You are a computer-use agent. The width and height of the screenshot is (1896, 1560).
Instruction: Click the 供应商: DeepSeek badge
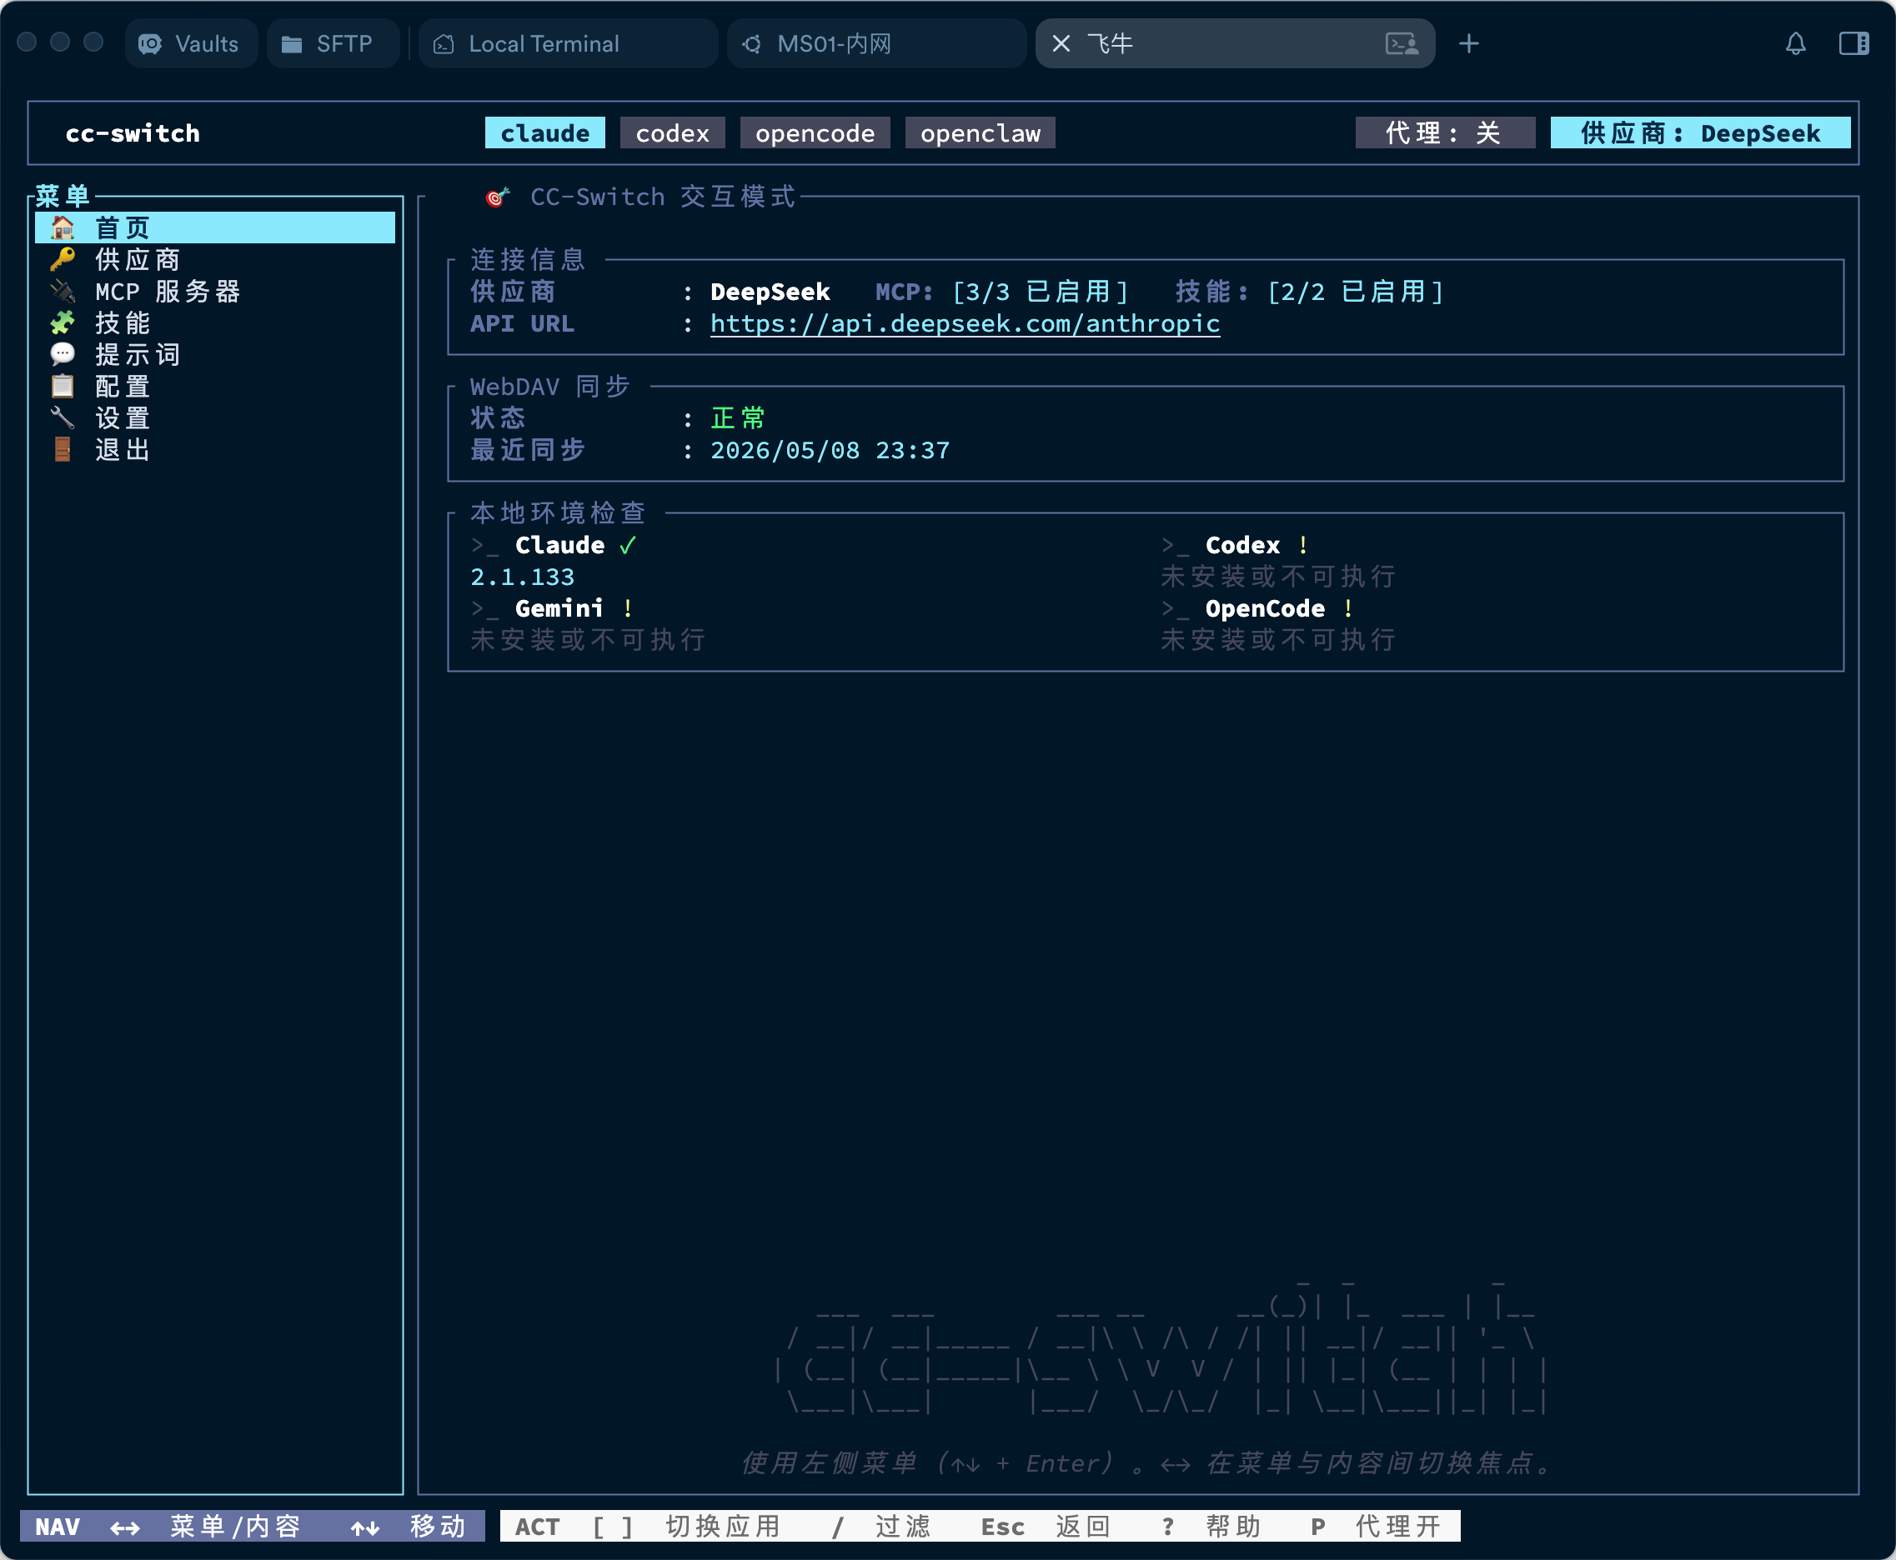pos(1700,133)
